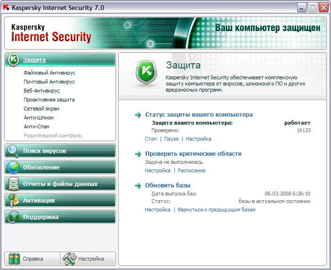Click Проверить критические области heading
The image size is (331, 270).
pos(193,154)
